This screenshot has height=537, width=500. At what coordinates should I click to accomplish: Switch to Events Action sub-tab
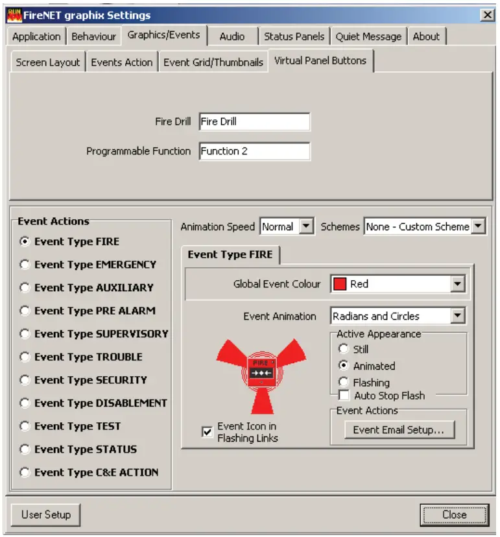point(121,62)
